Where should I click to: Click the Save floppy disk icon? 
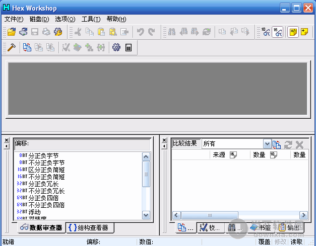35,32
